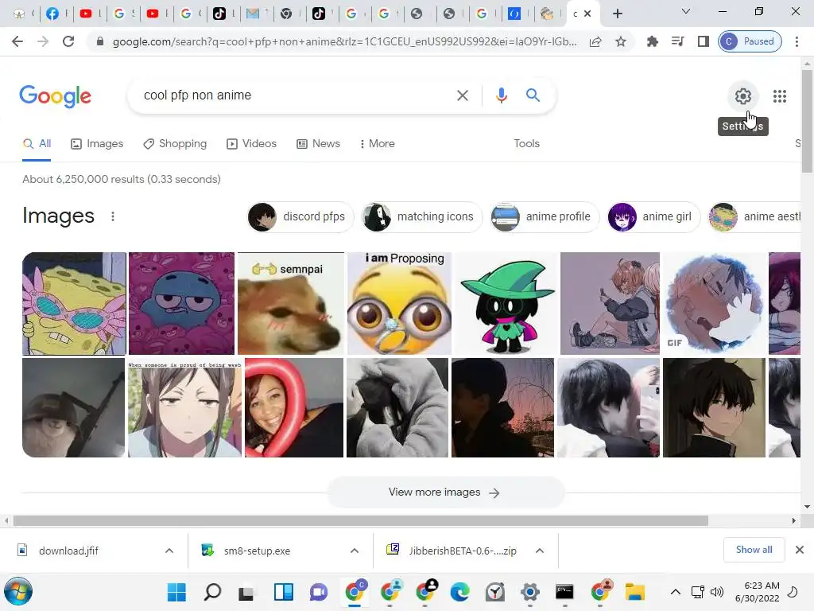814x611 pixels.
Task: Reload the current page
Action: coord(68,41)
